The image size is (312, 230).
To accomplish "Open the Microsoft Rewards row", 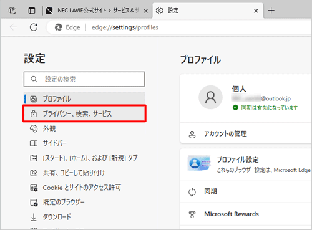I will click(x=246, y=214).
